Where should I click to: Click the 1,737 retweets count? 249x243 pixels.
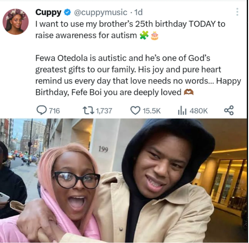coord(104,111)
